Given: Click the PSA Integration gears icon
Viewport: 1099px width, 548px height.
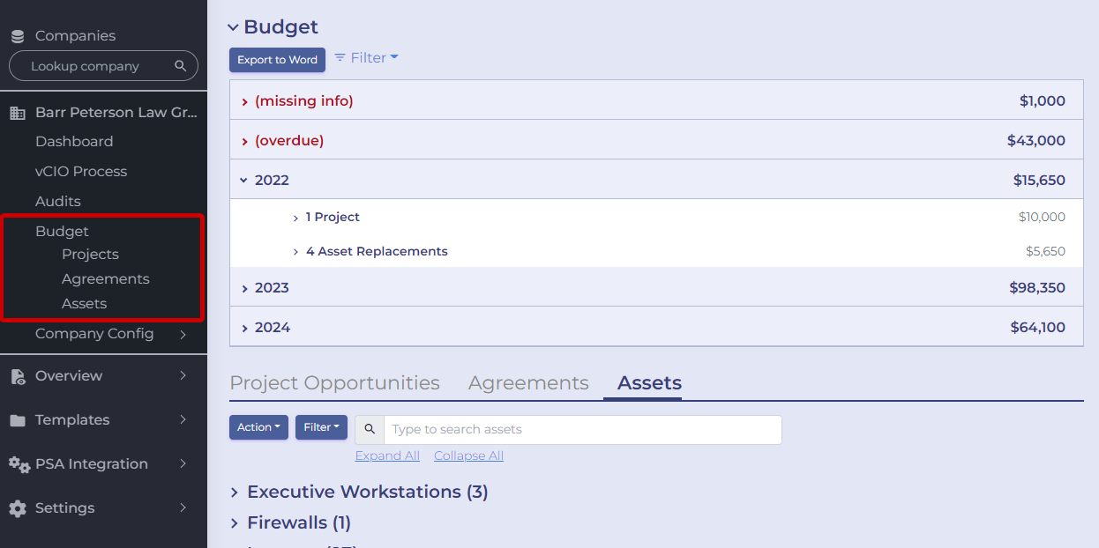Looking at the screenshot, I should [19, 464].
